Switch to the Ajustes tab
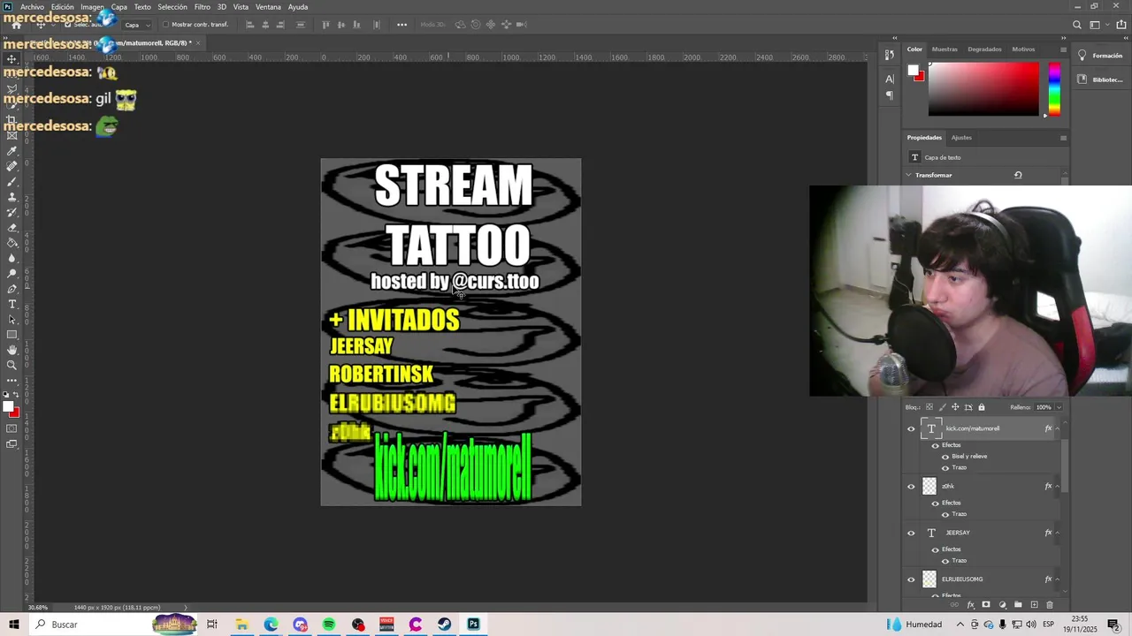The image size is (1132, 636). [961, 138]
